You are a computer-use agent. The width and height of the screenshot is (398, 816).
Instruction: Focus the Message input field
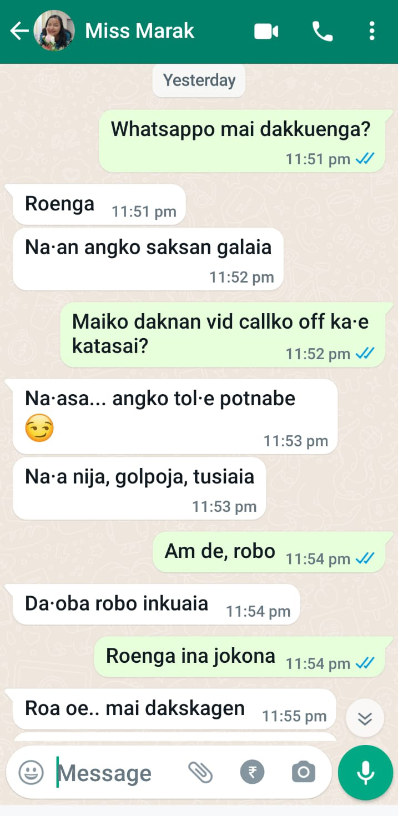click(x=117, y=772)
